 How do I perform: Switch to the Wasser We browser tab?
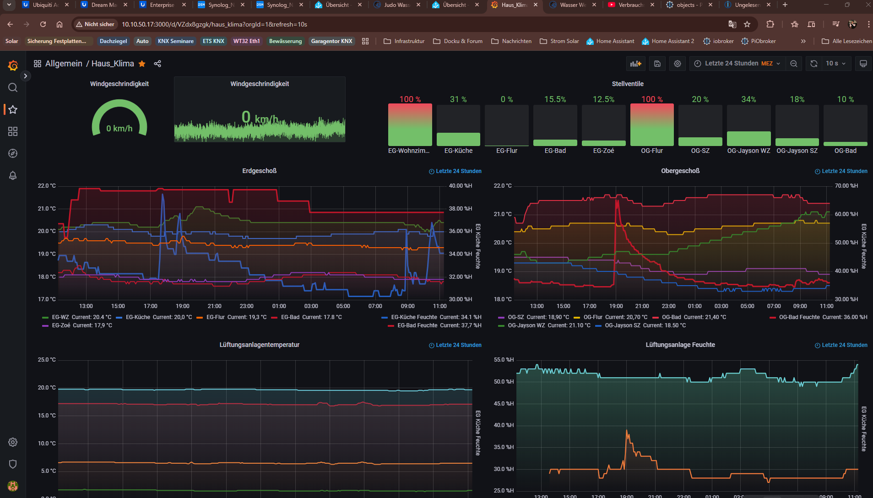(x=572, y=5)
